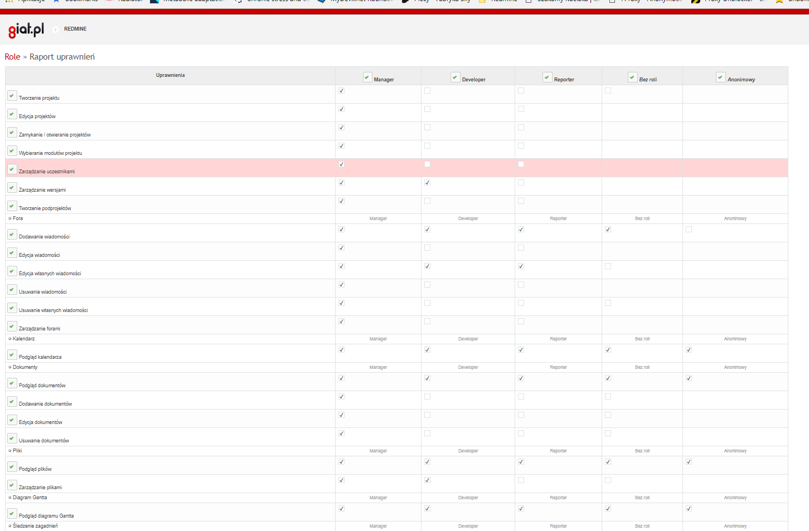Click the giat.pl logo
This screenshot has height=531, width=809.
coord(26,30)
